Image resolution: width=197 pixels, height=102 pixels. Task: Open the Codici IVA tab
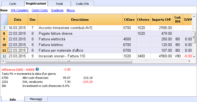(x=82, y=4)
